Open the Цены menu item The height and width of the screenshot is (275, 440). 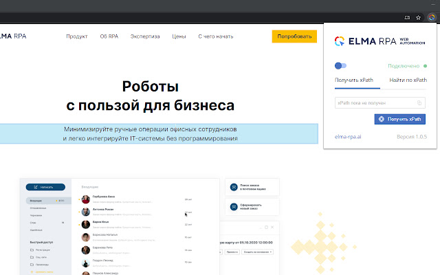click(179, 36)
